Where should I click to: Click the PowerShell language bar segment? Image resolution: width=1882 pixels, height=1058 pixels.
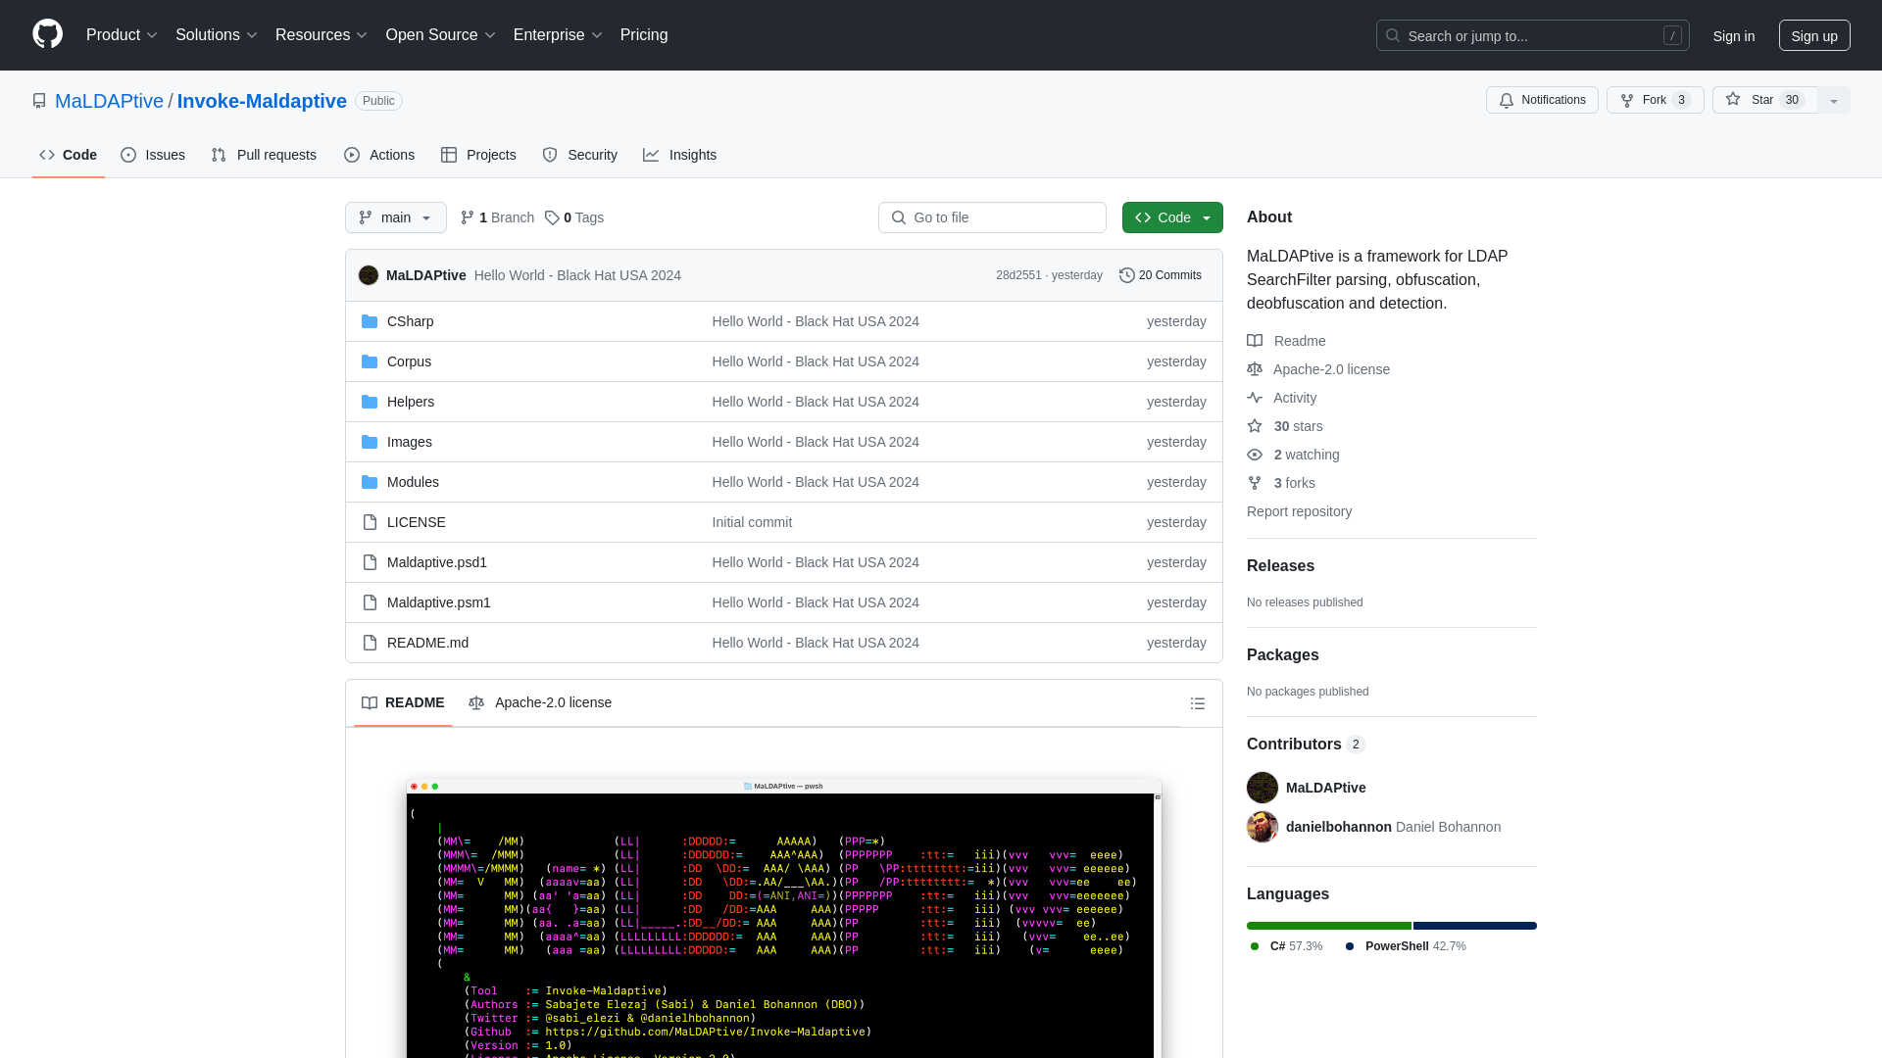click(1475, 926)
